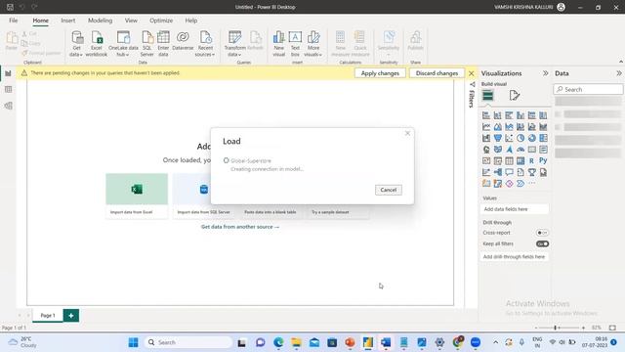The image size is (625, 352).
Task: Select the Area chart visual
Action: (x=498, y=127)
